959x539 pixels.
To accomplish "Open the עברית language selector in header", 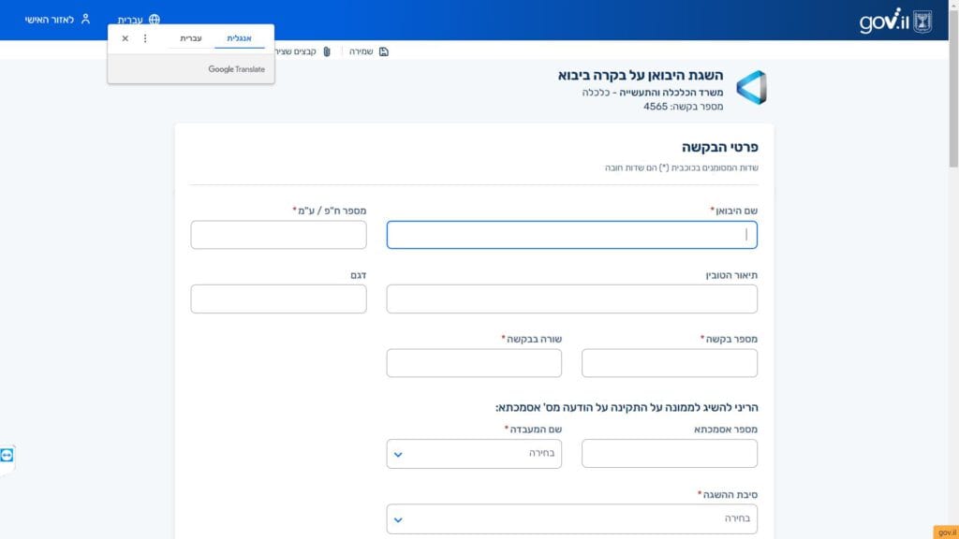I will click(130, 20).
